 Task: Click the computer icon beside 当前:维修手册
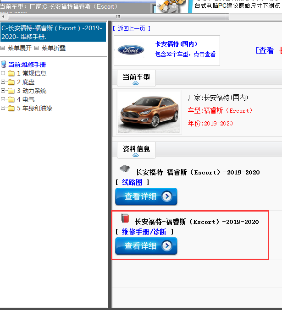tap(4, 64)
